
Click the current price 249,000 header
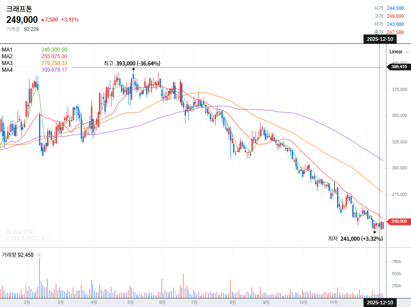point(22,20)
